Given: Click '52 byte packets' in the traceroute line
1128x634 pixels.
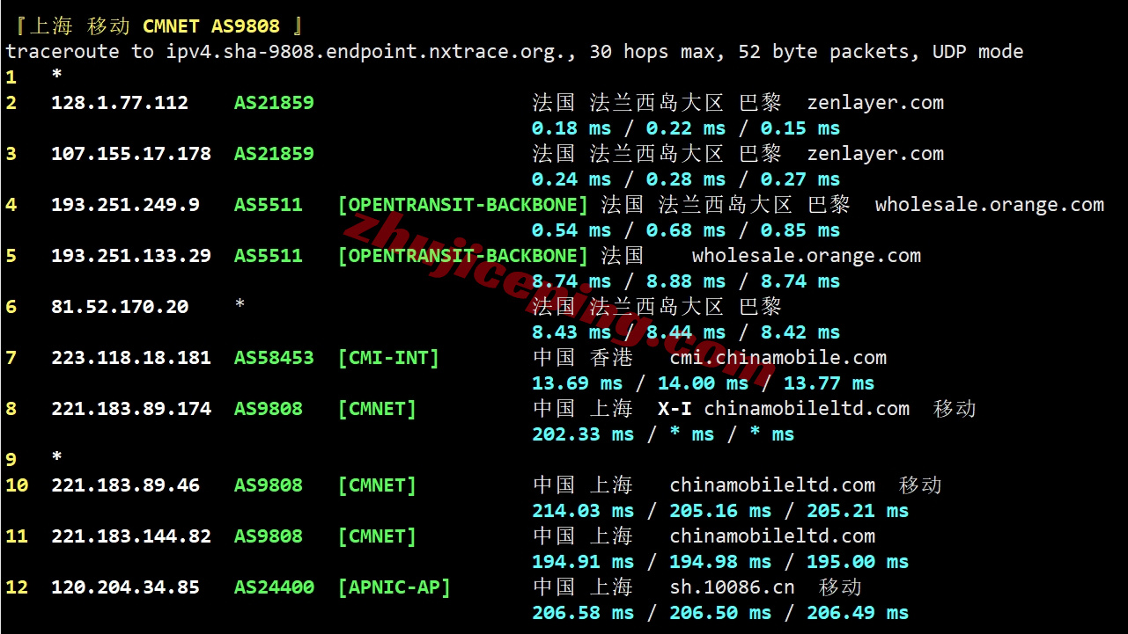Looking at the screenshot, I should 824,52.
